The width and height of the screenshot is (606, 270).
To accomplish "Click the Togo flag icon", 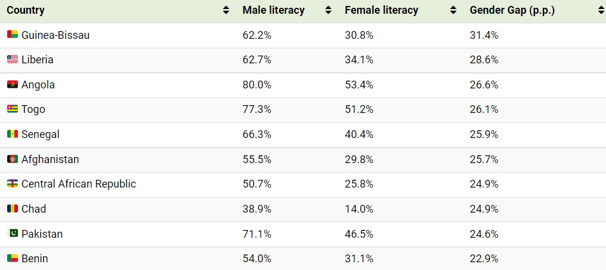I will (x=13, y=109).
